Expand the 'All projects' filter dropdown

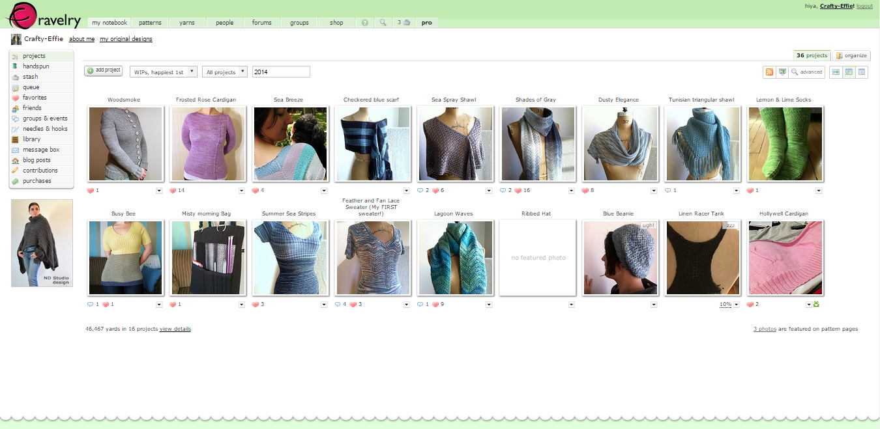[224, 72]
